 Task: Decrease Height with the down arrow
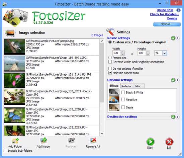click(148, 54)
